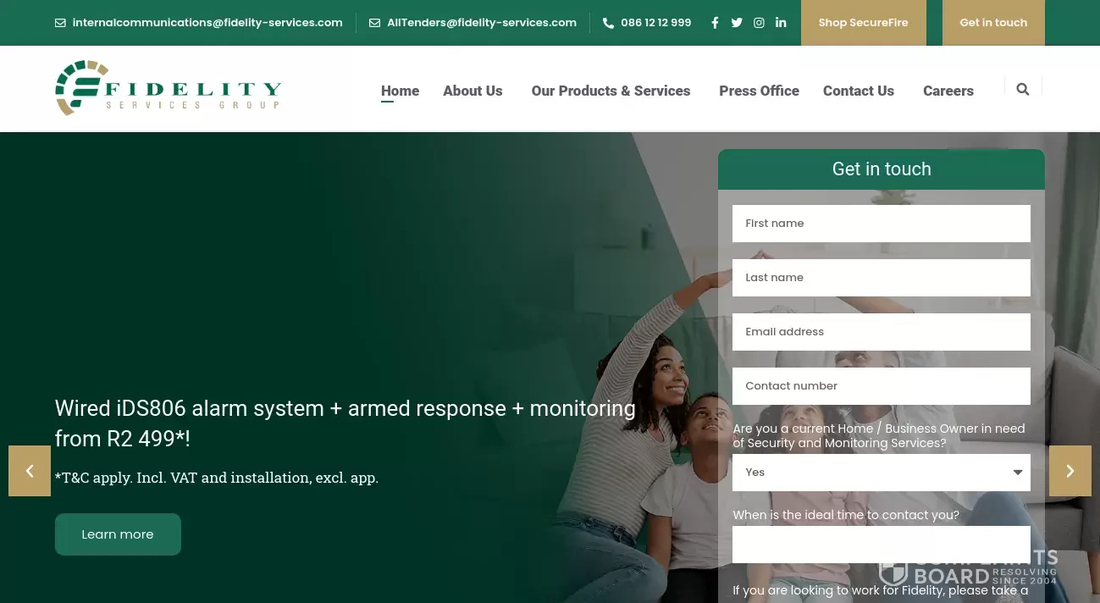Expand the Our Products & Services menu
This screenshot has height=603, width=1100.
[x=611, y=91]
